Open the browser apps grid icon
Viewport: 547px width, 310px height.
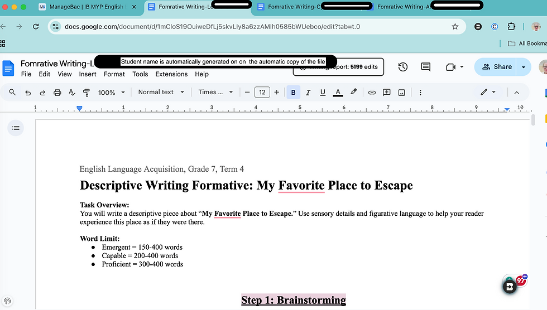point(2,43)
